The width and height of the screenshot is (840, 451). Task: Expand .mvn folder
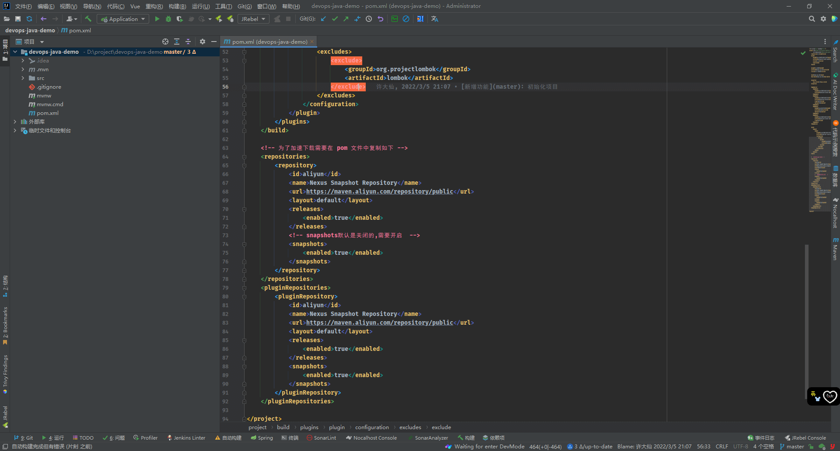(23, 69)
